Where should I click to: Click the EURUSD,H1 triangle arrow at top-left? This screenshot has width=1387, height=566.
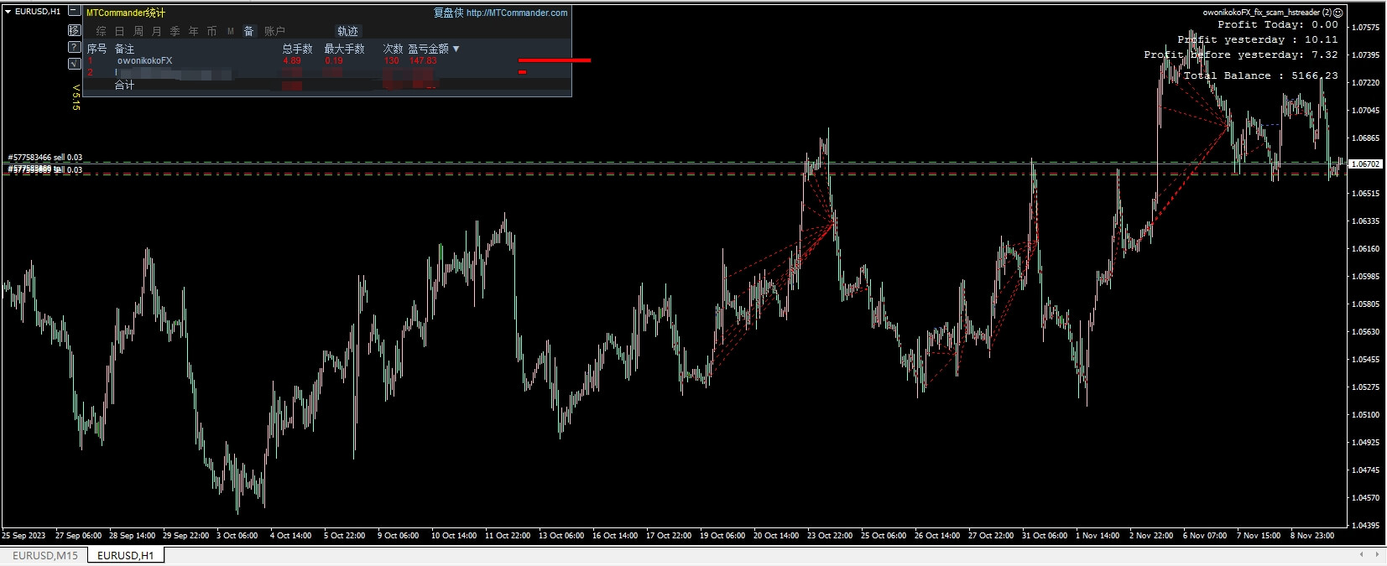coord(8,12)
